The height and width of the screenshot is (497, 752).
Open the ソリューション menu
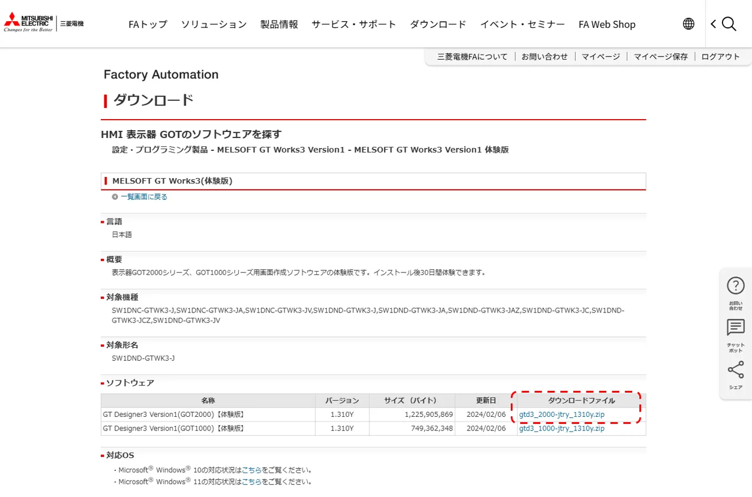(x=214, y=24)
